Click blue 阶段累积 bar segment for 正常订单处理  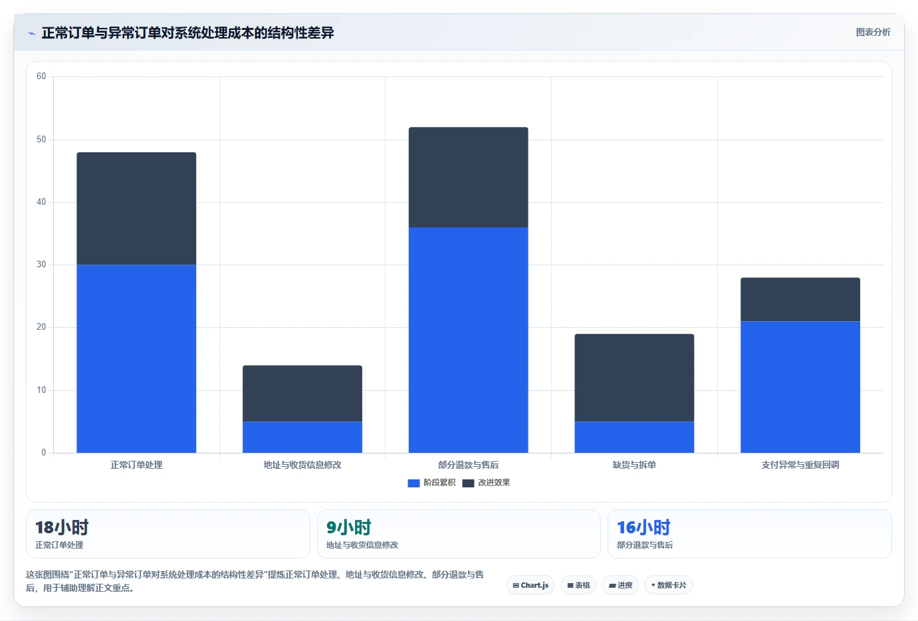click(136, 359)
